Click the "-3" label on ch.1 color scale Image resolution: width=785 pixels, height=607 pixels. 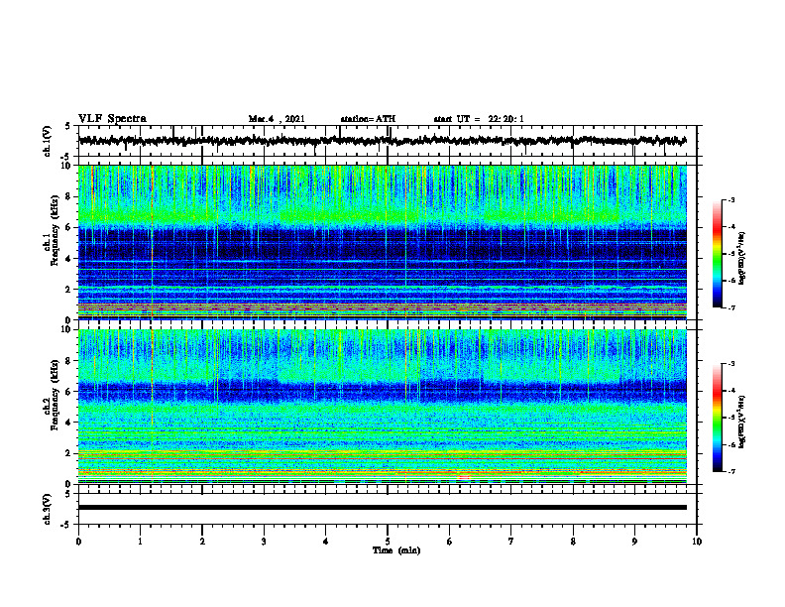pyautogui.click(x=731, y=200)
